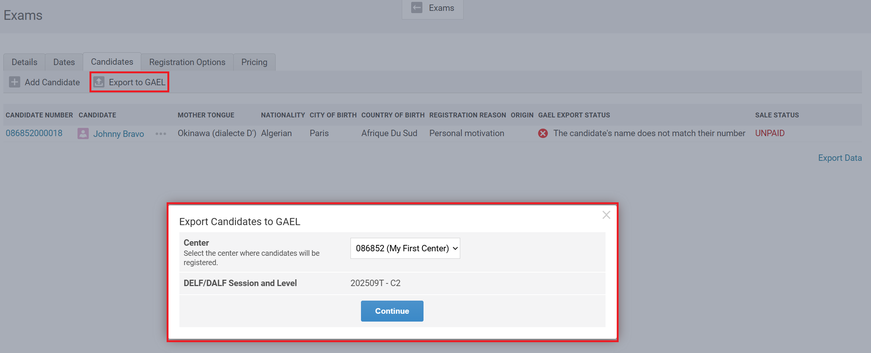
Task: Click the UNPAID sale status
Action: pos(770,133)
